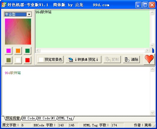Select the magenta color swatch
The height and width of the screenshot is (129, 157).
tap(9, 51)
